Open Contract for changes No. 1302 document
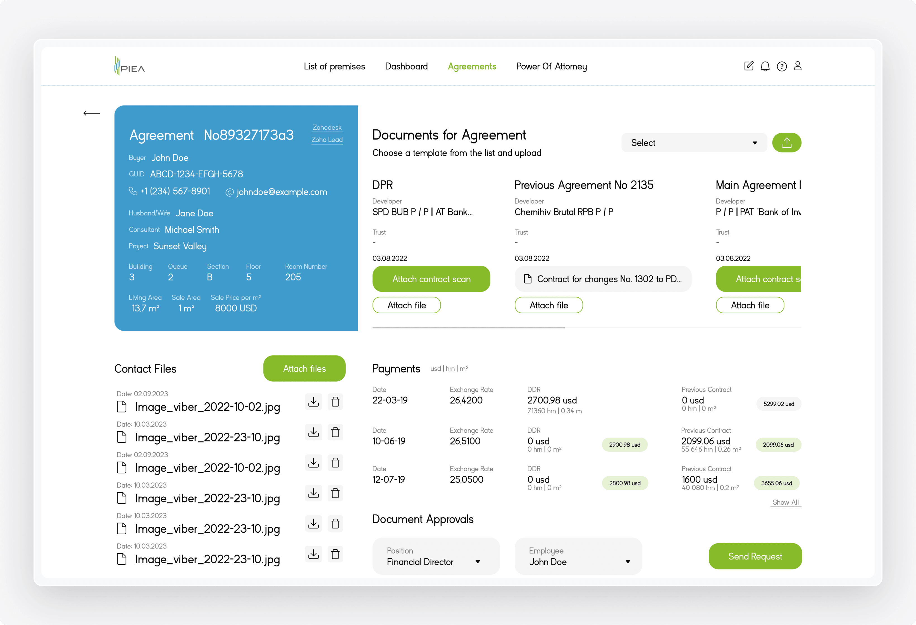The width and height of the screenshot is (916, 625). [603, 279]
